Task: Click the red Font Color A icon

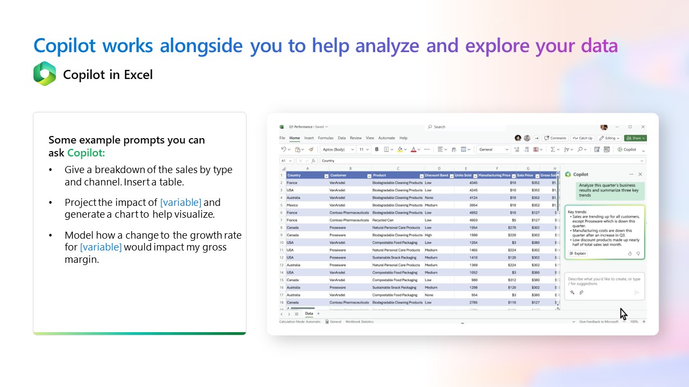Action: [x=413, y=149]
